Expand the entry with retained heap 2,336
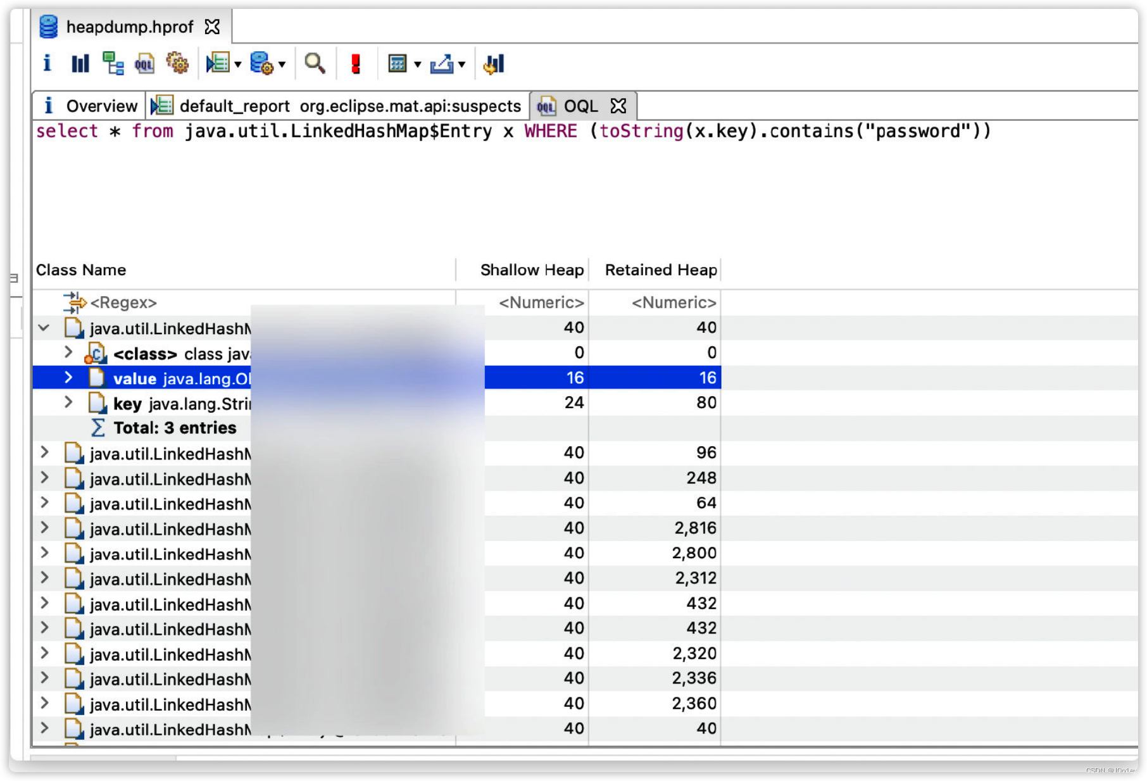Viewport: 1147px width, 781px height. tap(44, 678)
